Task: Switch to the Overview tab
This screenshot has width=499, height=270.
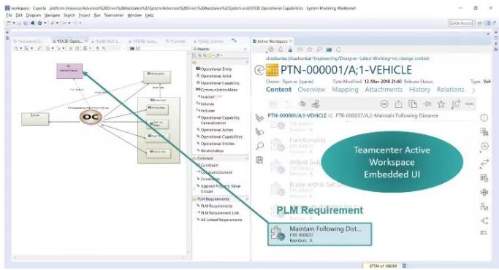Action: (311, 90)
